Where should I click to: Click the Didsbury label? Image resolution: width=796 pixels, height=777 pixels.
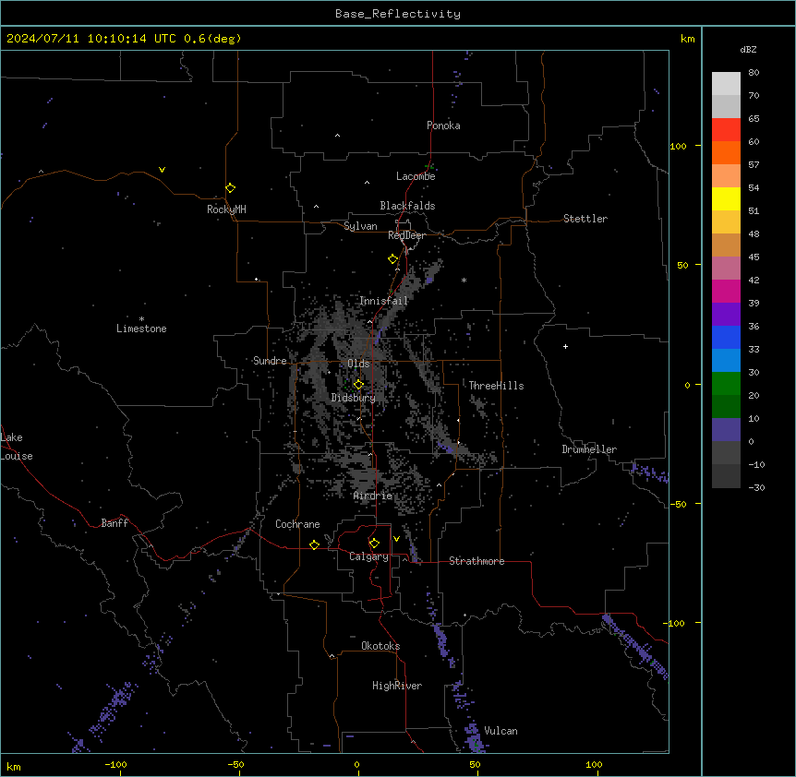[354, 398]
